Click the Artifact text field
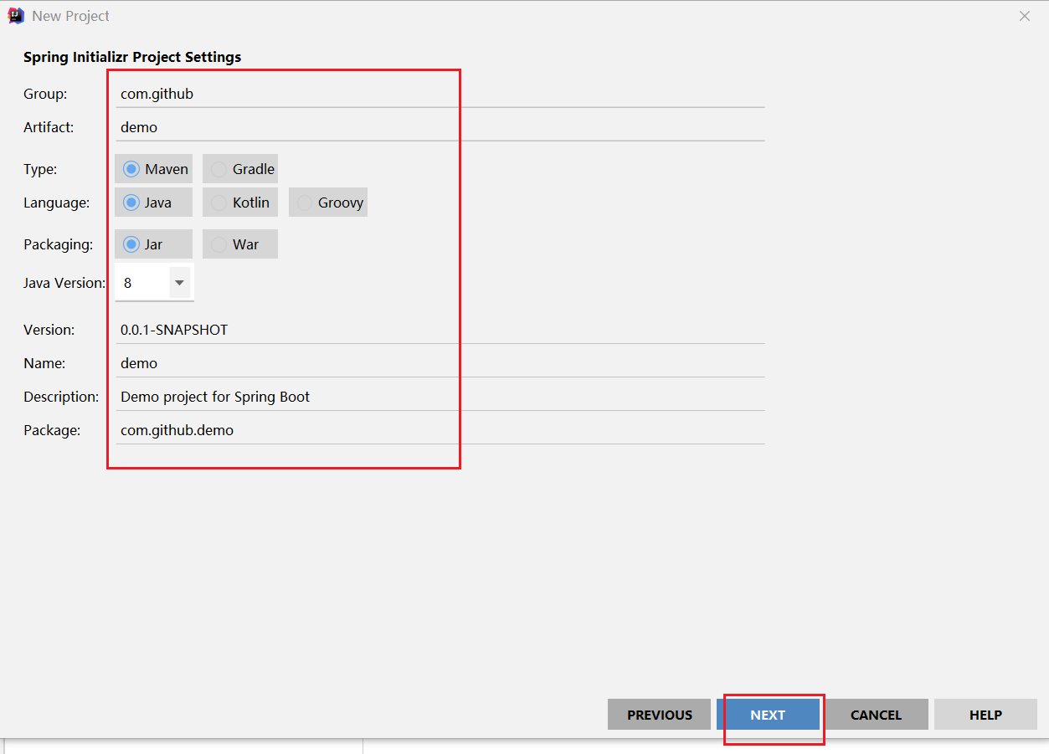Viewport: 1049px width, 754px height. [440, 127]
